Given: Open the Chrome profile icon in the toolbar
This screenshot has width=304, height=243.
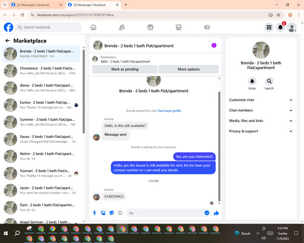Looking at the screenshot, I should pyautogui.click(x=290, y=15).
